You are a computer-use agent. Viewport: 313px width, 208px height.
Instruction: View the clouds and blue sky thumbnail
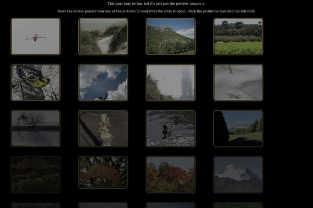point(103,83)
